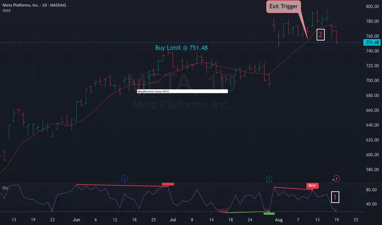
Task: Click the 800.00 price axis label
Action: [372, 7]
